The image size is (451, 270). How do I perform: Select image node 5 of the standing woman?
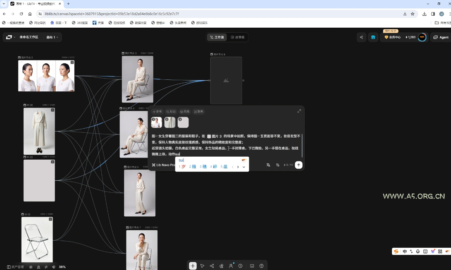(140, 193)
